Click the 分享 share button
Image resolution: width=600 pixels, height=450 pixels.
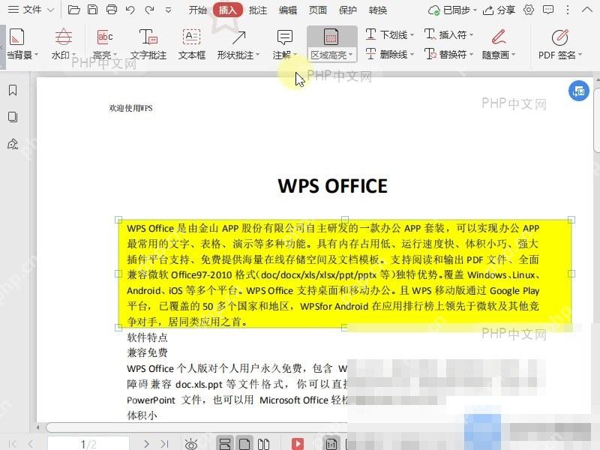tap(499, 10)
